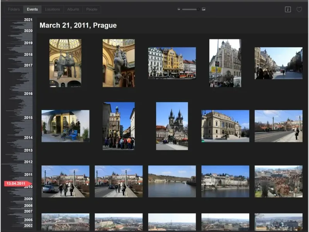This screenshot has width=309, height=232.
Task: Jump to 2008 on the timeline
Action: coord(28,205)
